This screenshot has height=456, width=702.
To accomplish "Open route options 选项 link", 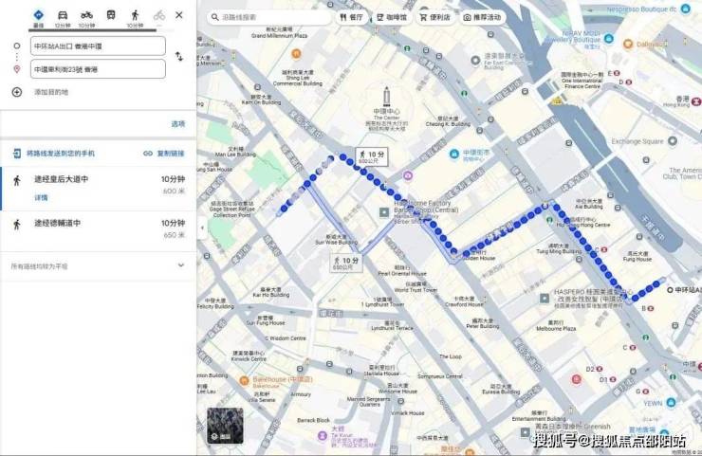I will pos(178,124).
